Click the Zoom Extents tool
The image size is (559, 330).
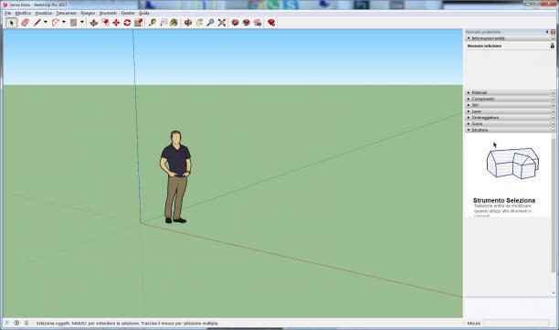[222, 23]
